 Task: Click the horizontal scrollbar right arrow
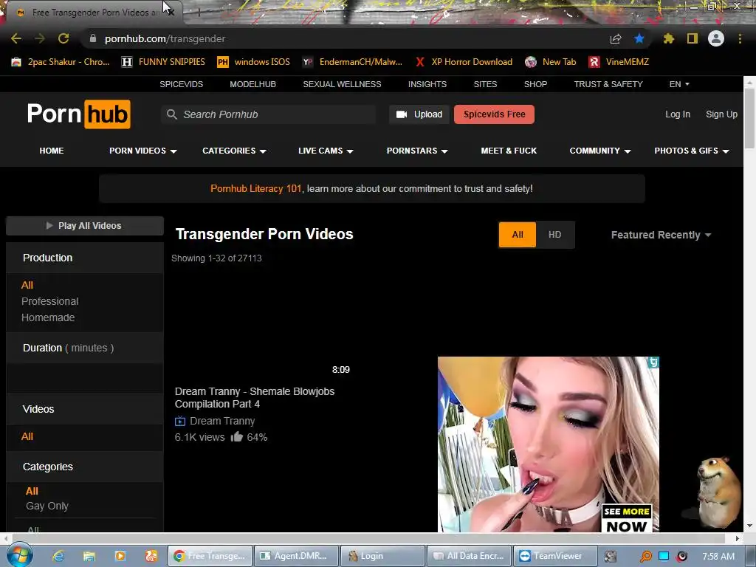tap(738, 538)
